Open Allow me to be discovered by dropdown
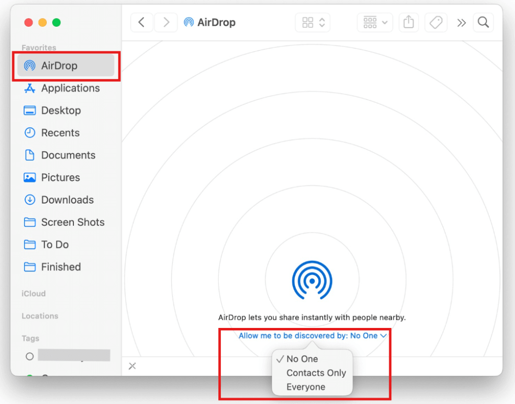Viewport: 515px width, 404px height. [x=312, y=335]
